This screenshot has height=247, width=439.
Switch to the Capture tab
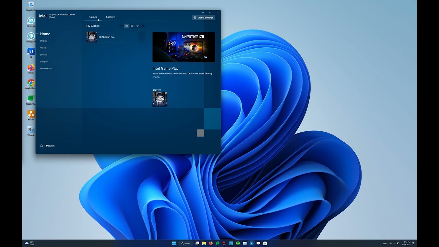[x=110, y=17]
